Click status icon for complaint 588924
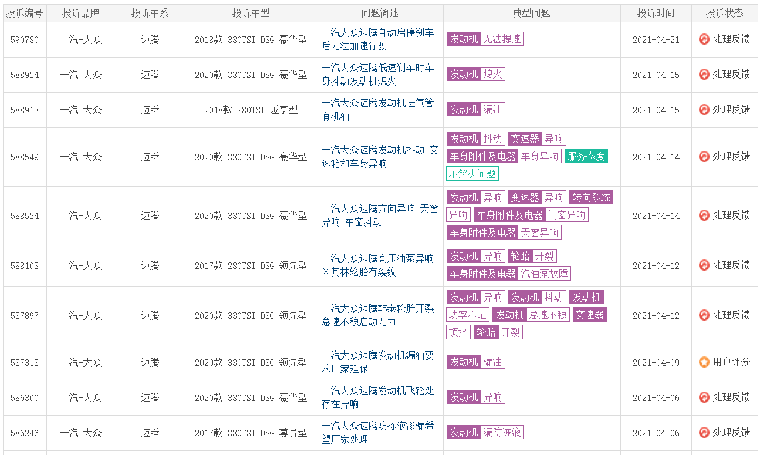760x455 pixels. 704,75
